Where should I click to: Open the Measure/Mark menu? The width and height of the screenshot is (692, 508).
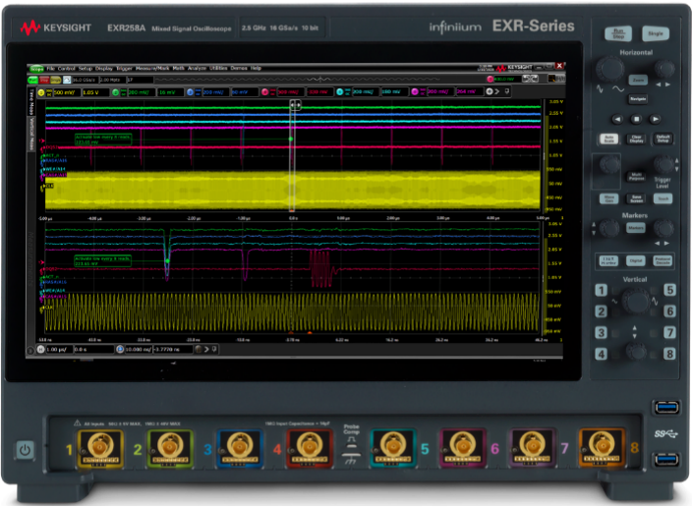tap(152, 69)
